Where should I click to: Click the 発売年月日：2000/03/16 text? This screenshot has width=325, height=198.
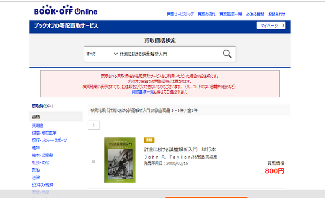pyautogui.click(x=166, y=163)
